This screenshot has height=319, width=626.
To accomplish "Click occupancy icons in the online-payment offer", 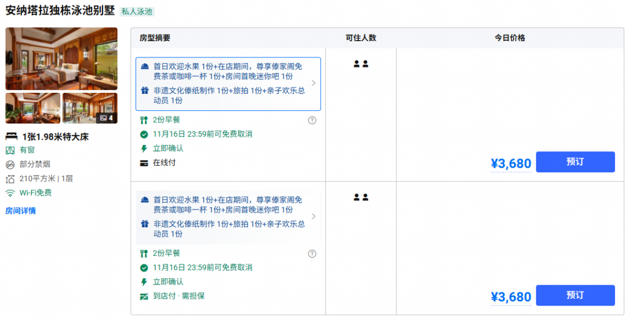I will pyautogui.click(x=361, y=64).
